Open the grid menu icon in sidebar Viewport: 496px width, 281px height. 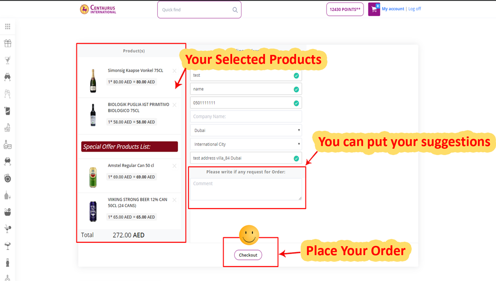[7, 27]
